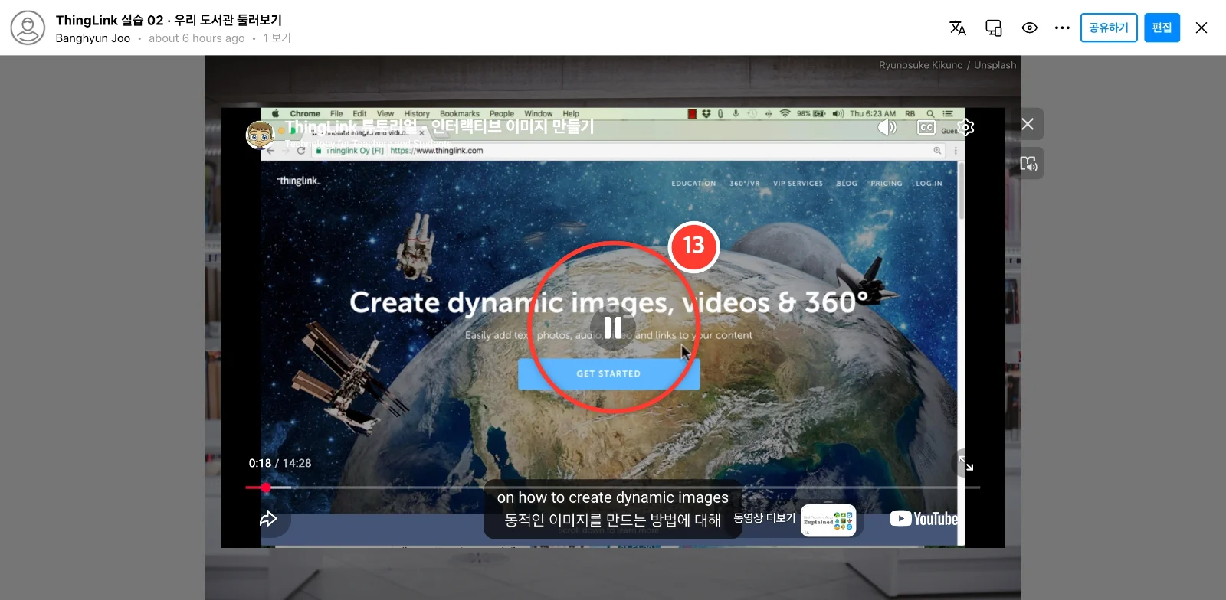The image size is (1226, 600).
Task: Toggle closed captions CC button
Action: click(x=926, y=127)
